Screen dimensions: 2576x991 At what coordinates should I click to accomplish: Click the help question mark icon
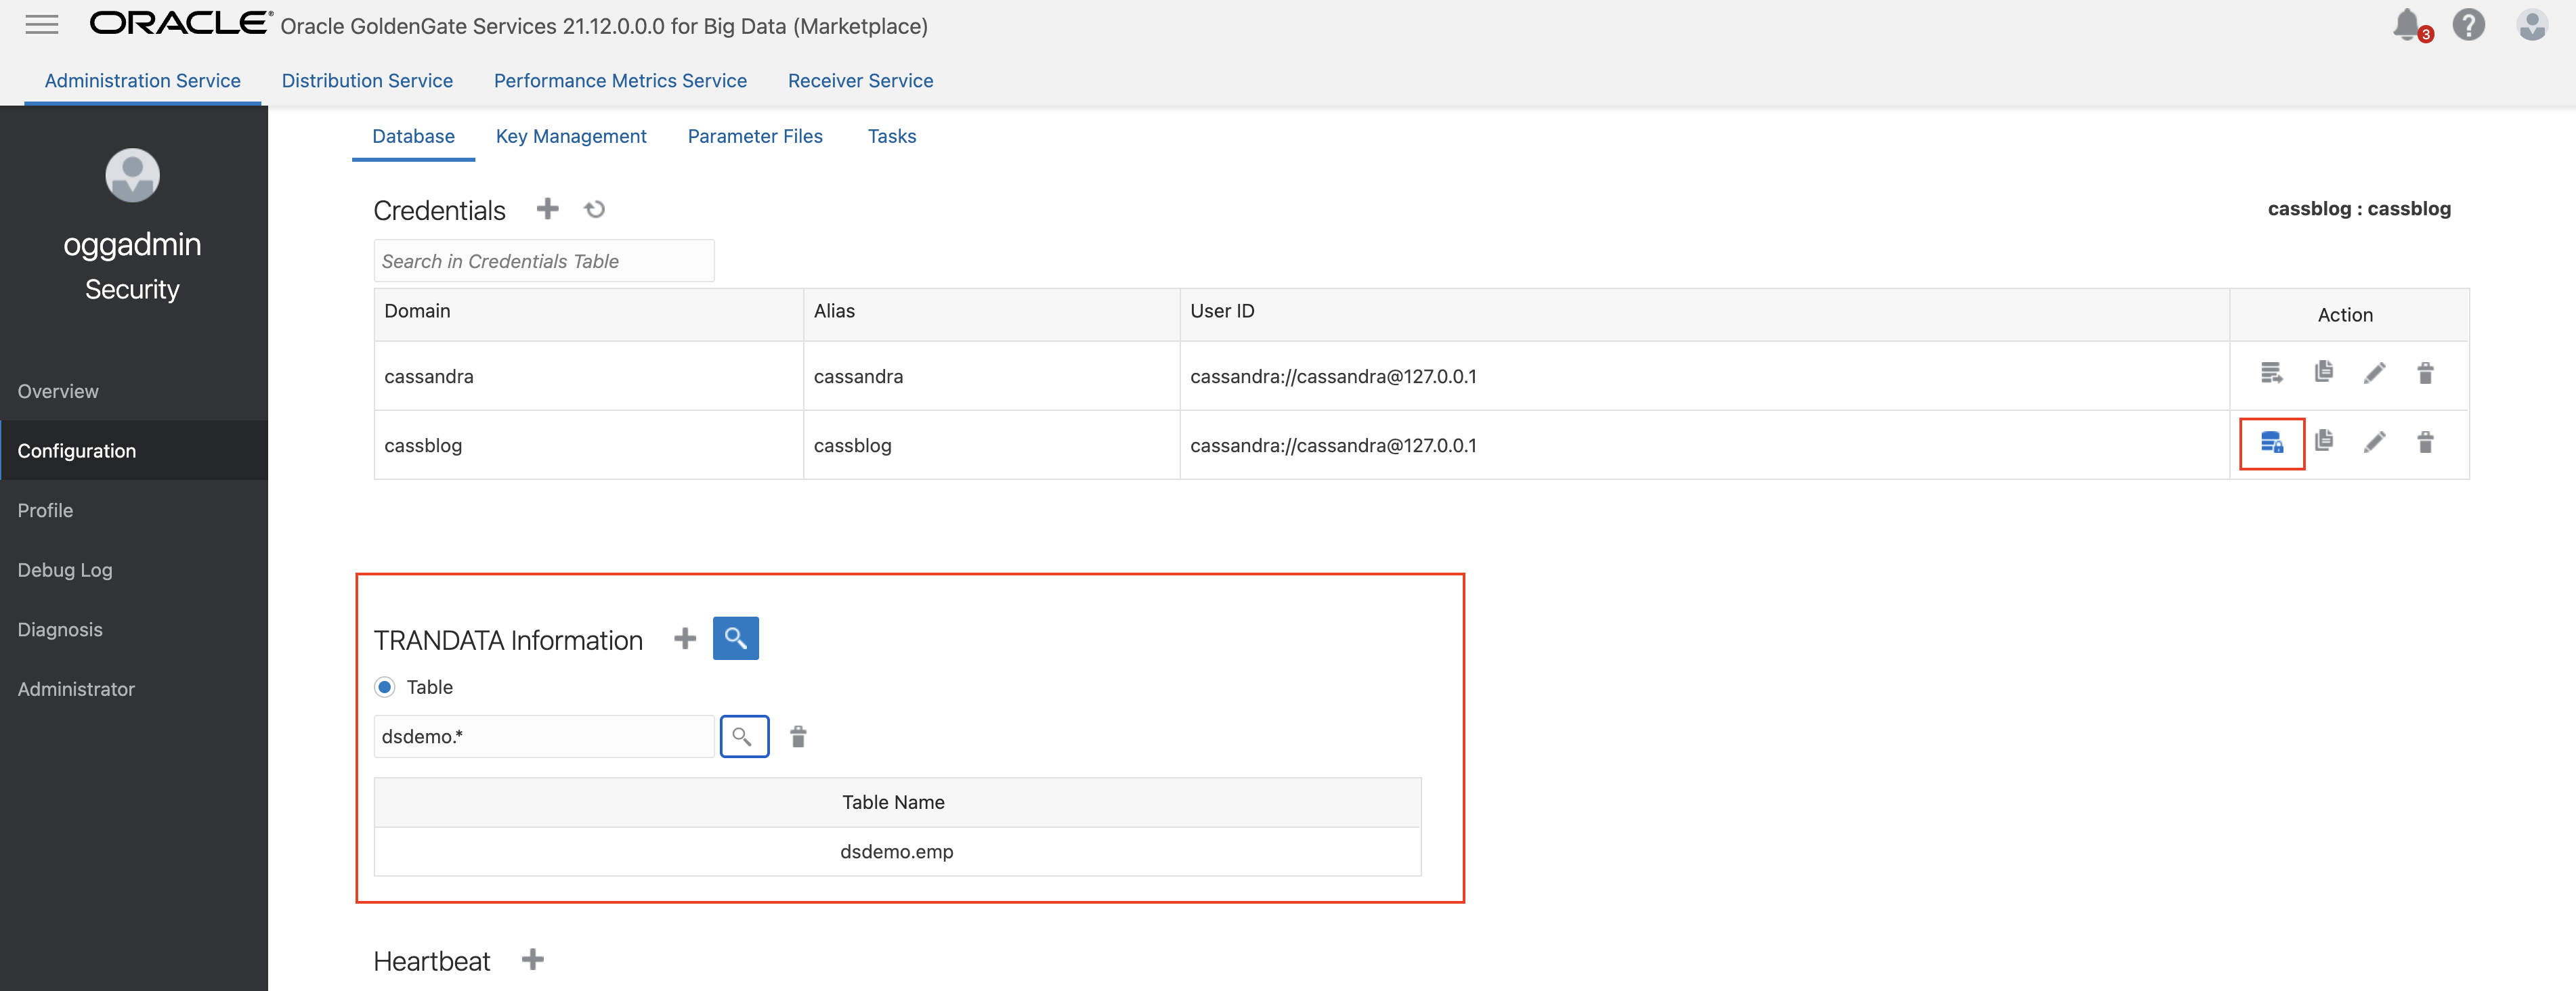2468,24
